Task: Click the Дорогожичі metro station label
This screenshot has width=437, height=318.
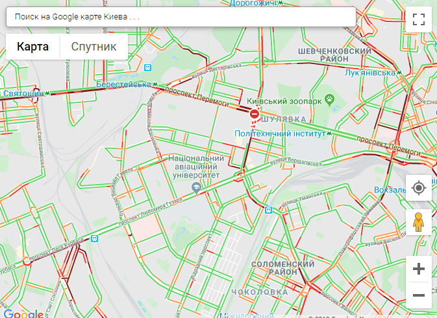Action: point(253,3)
